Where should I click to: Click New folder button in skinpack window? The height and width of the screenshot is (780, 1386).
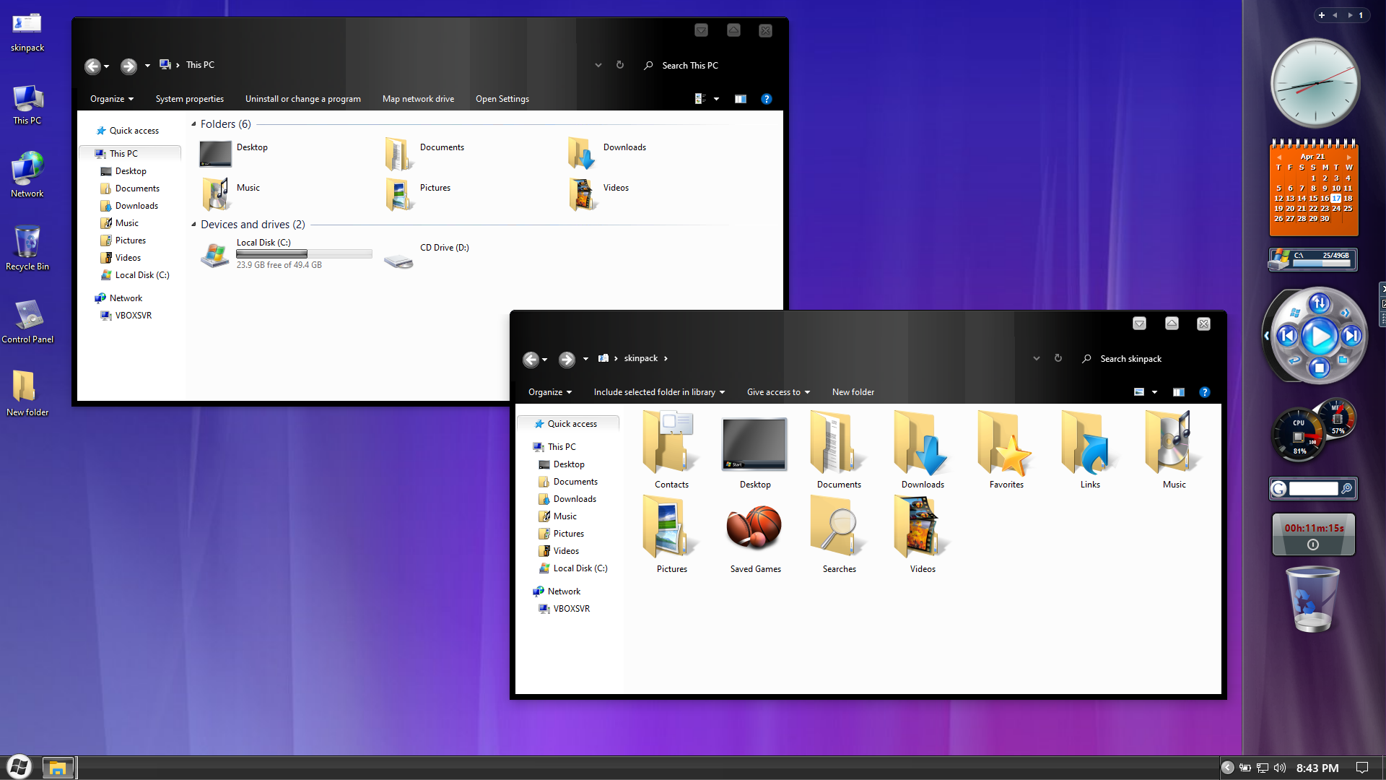tap(853, 392)
